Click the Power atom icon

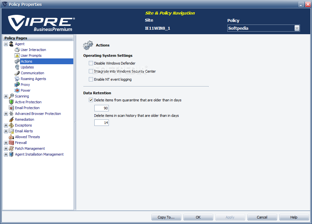tap(17, 90)
